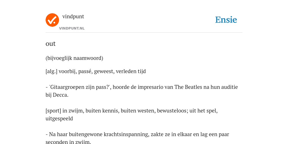Select the '(bijvoeglijk naamwoord)' word type text
The image size is (288, 144).
[x=74, y=58]
